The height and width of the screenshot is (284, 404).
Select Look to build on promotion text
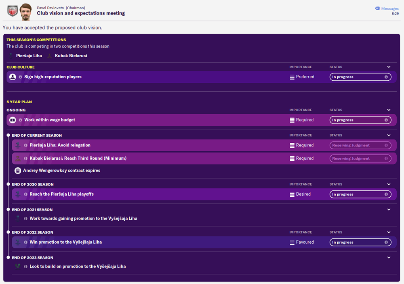tap(78, 267)
